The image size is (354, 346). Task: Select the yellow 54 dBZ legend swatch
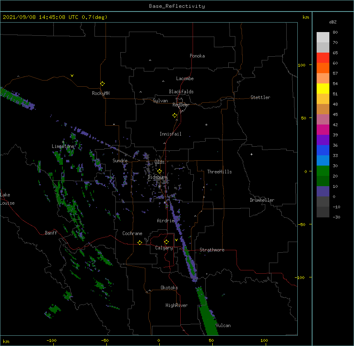pyautogui.click(x=323, y=88)
